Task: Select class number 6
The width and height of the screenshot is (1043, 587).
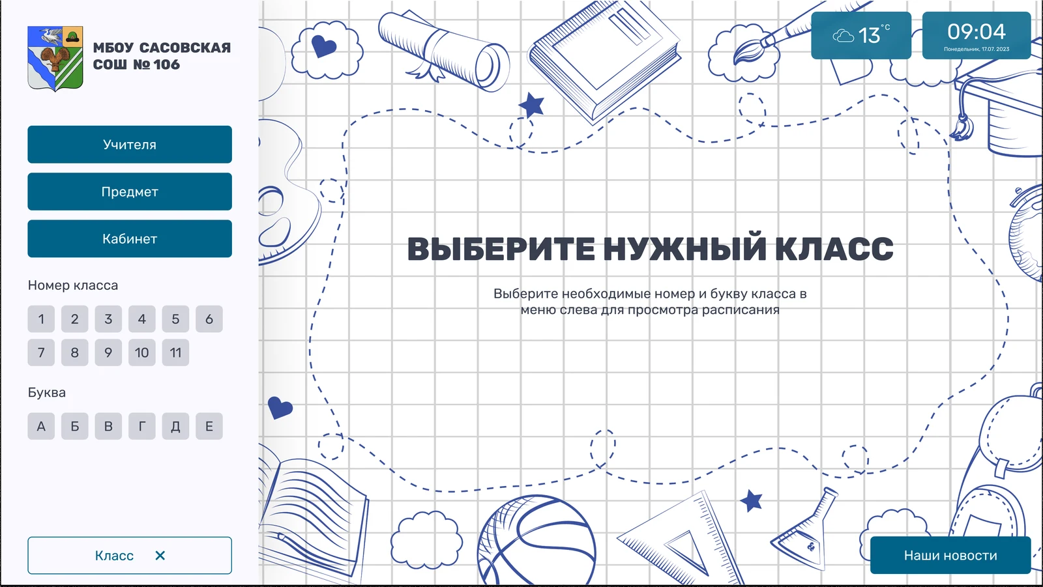Action: [x=209, y=319]
